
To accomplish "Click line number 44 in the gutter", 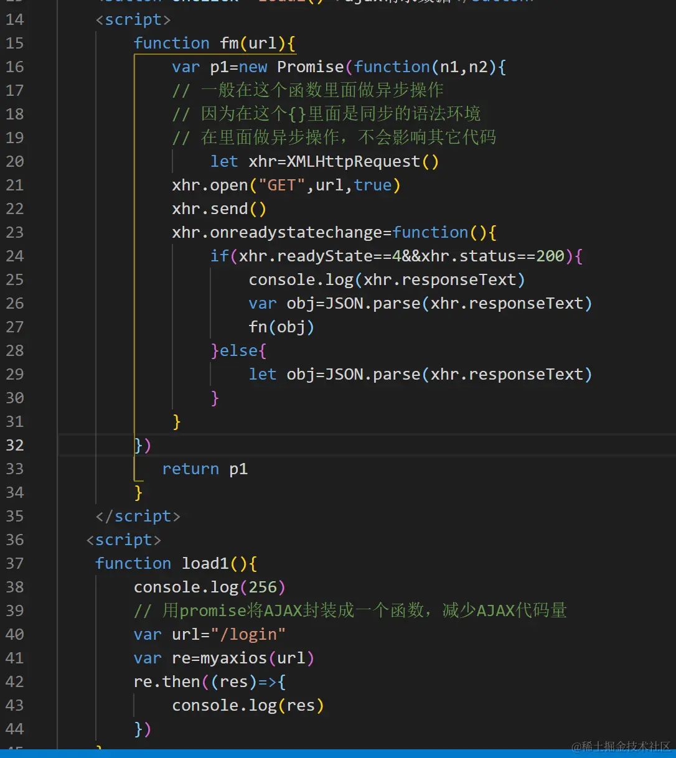I will point(15,729).
